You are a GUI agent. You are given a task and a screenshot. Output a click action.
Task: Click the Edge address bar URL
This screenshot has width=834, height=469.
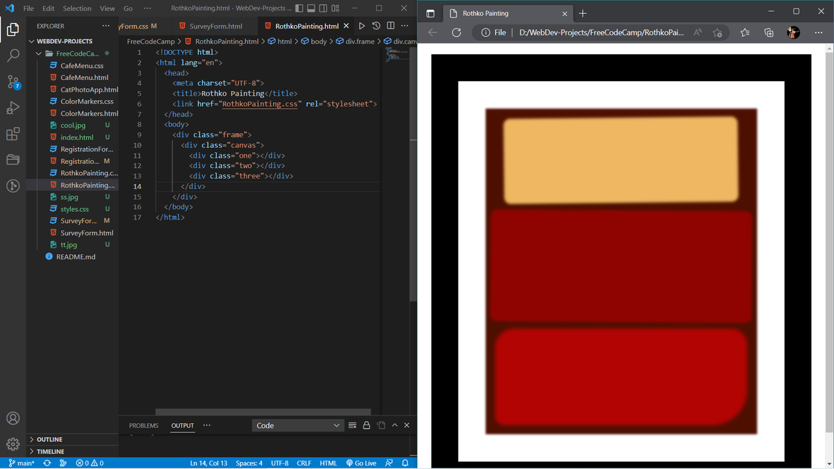[601, 33]
